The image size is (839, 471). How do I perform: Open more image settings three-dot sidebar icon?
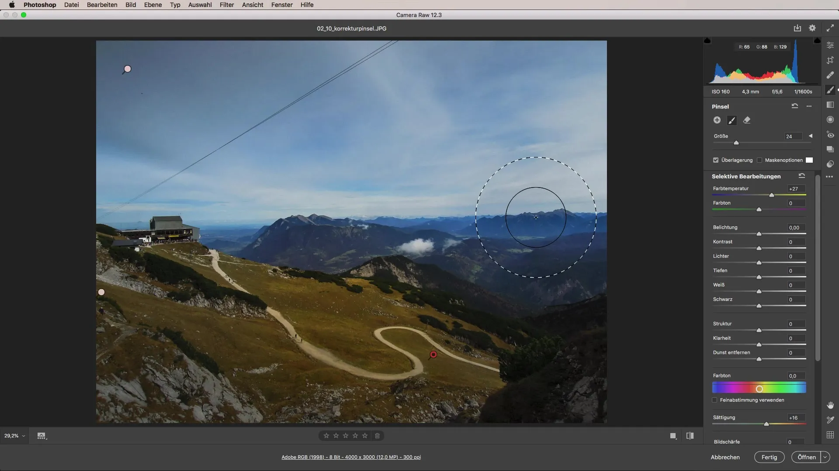click(x=830, y=177)
